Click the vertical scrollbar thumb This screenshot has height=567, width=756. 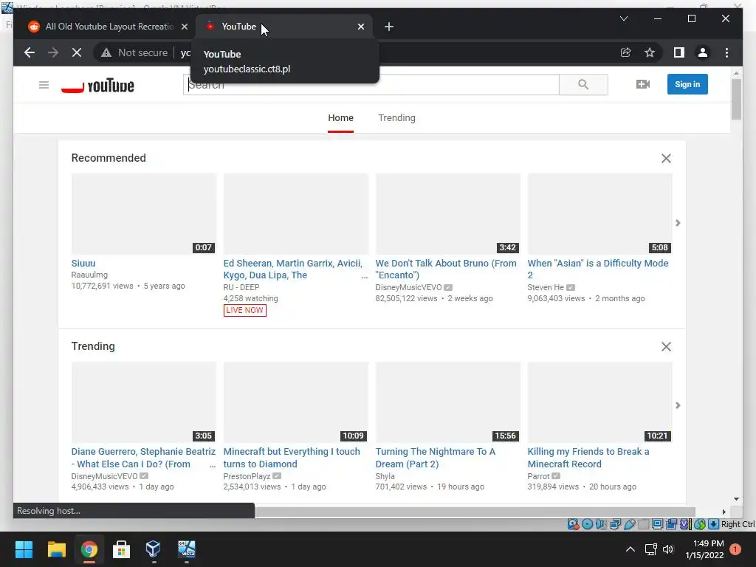pyautogui.click(x=736, y=99)
